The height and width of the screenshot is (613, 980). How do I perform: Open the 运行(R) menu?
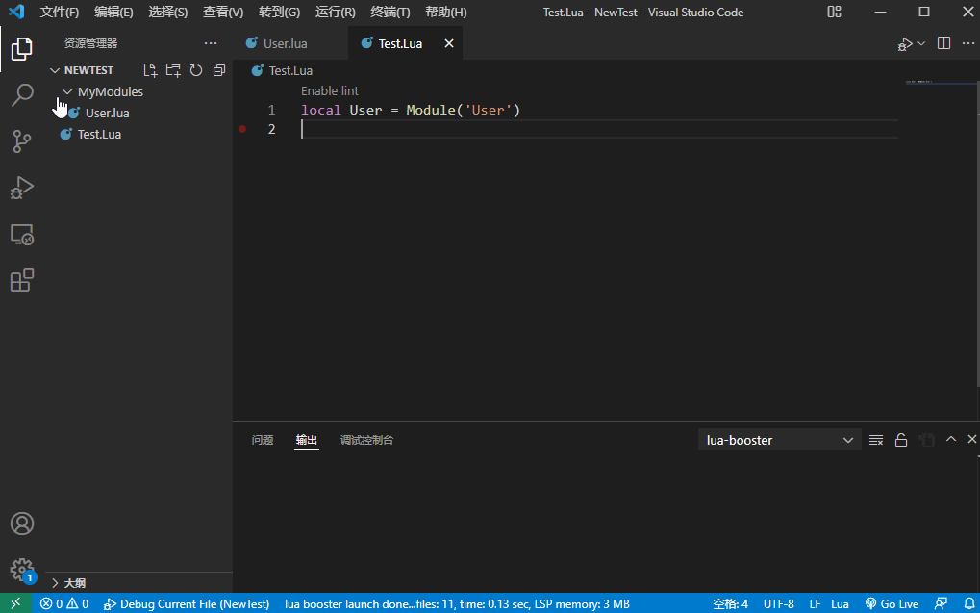click(x=336, y=12)
